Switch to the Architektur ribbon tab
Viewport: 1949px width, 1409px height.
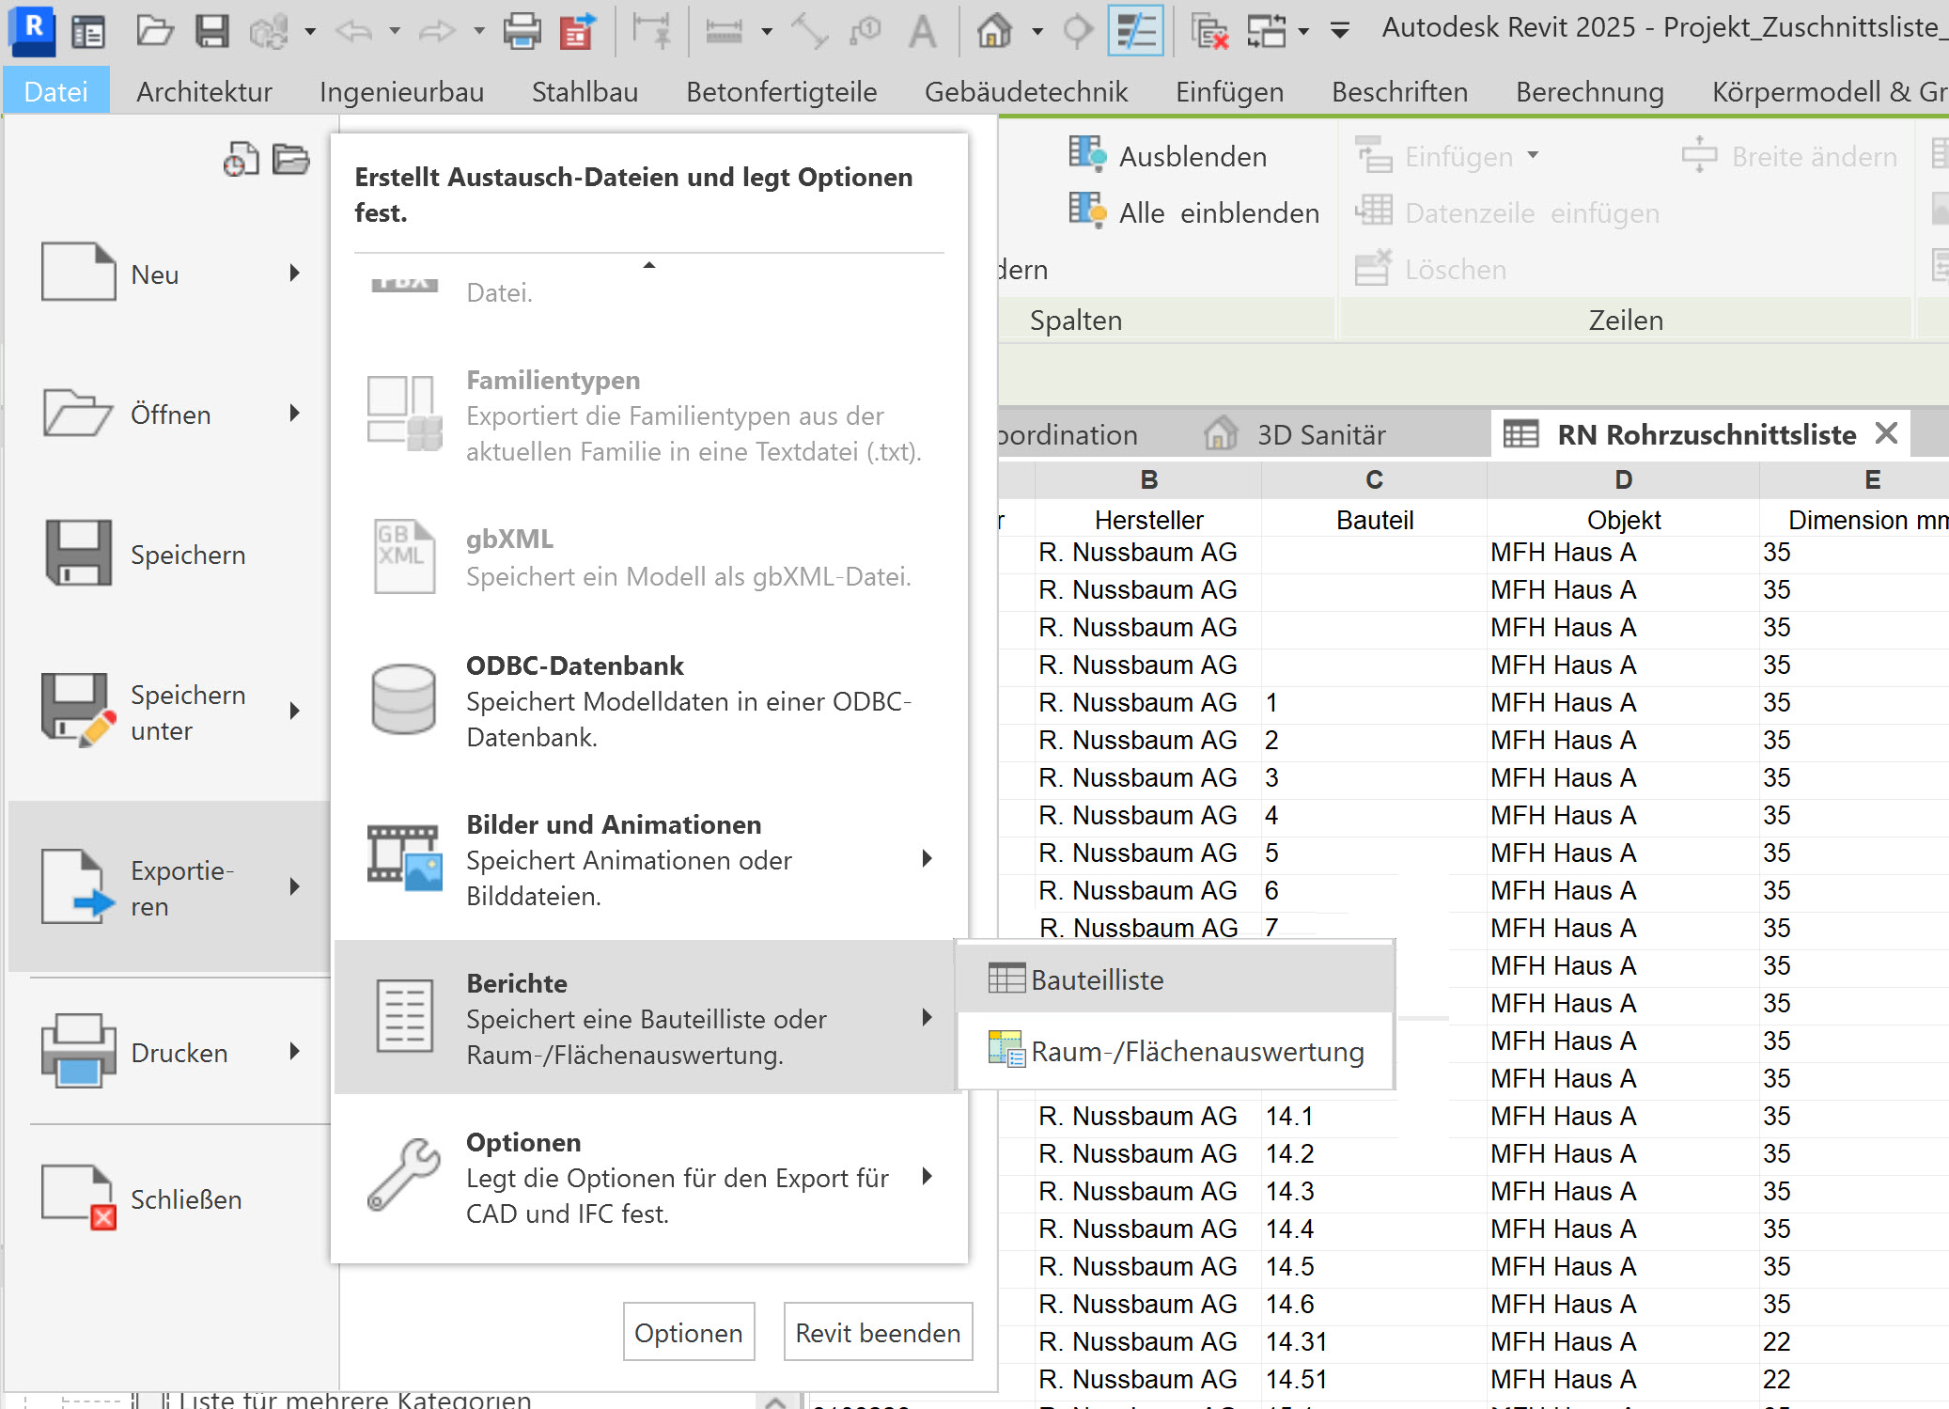[x=204, y=91]
